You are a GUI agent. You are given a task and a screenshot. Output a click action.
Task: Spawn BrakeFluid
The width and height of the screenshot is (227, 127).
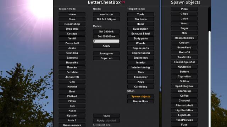[x=184, y=48]
